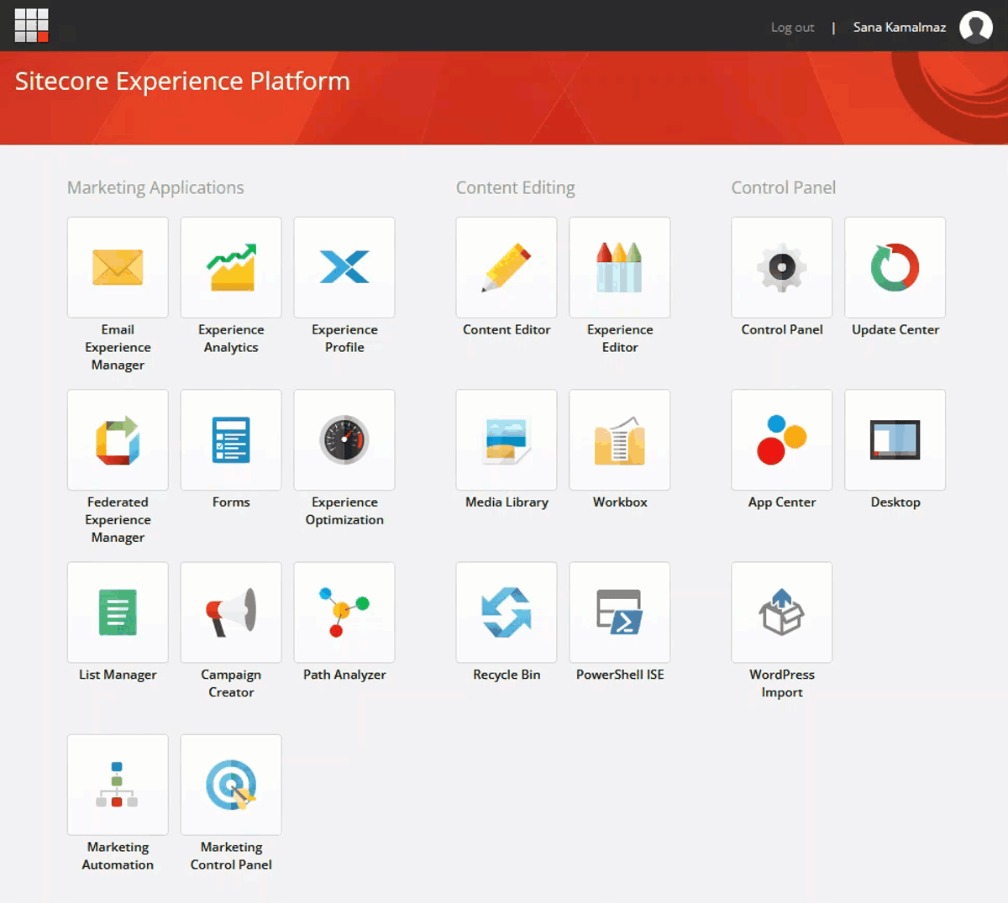Open Marketing Automation flowchart icon

coord(118,785)
